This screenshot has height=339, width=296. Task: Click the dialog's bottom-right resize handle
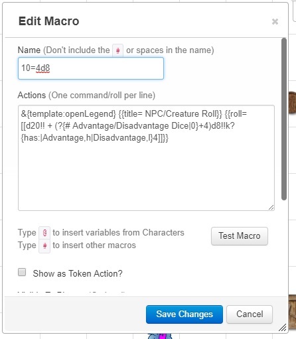(x=283, y=328)
